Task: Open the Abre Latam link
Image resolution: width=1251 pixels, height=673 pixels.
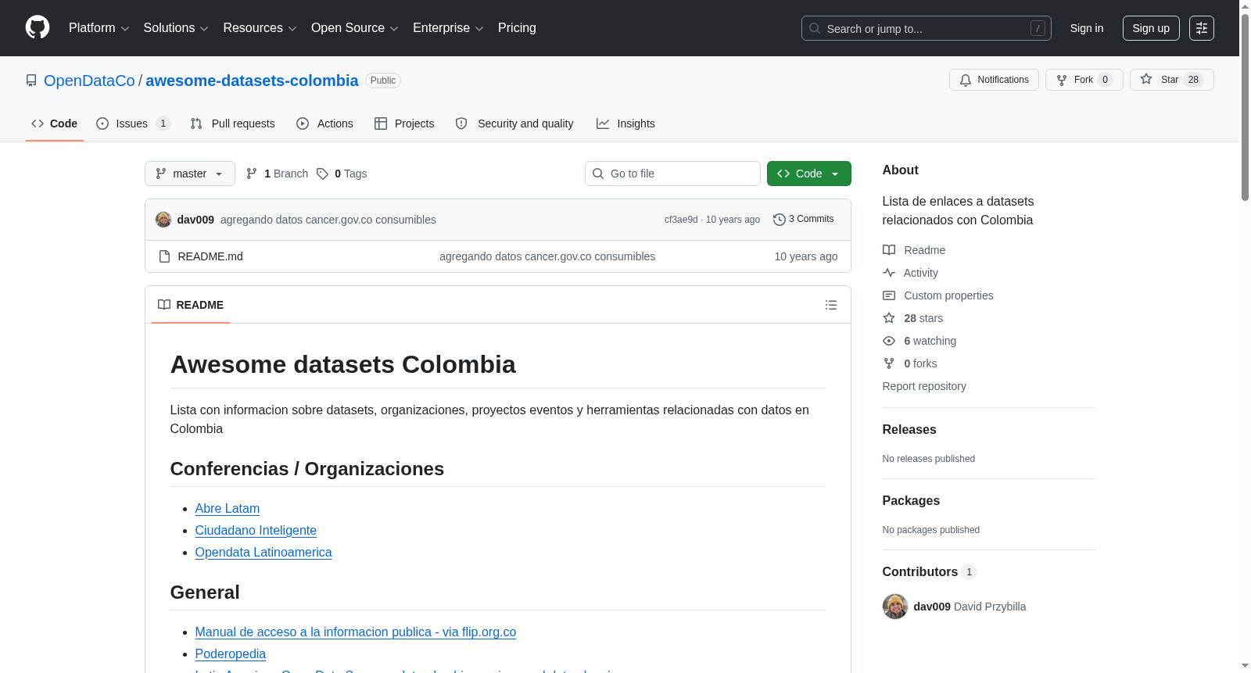Action: pyautogui.click(x=228, y=508)
